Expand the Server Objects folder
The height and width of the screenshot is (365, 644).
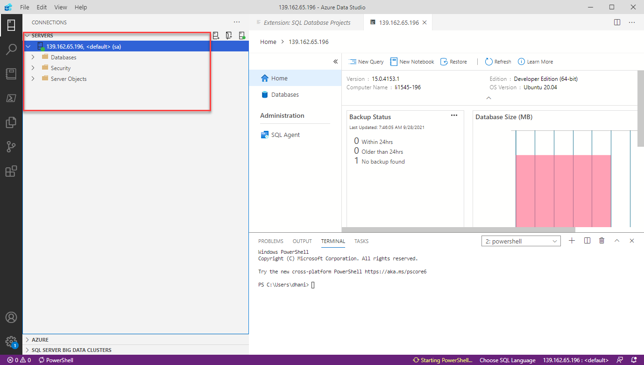click(x=33, y=79)
